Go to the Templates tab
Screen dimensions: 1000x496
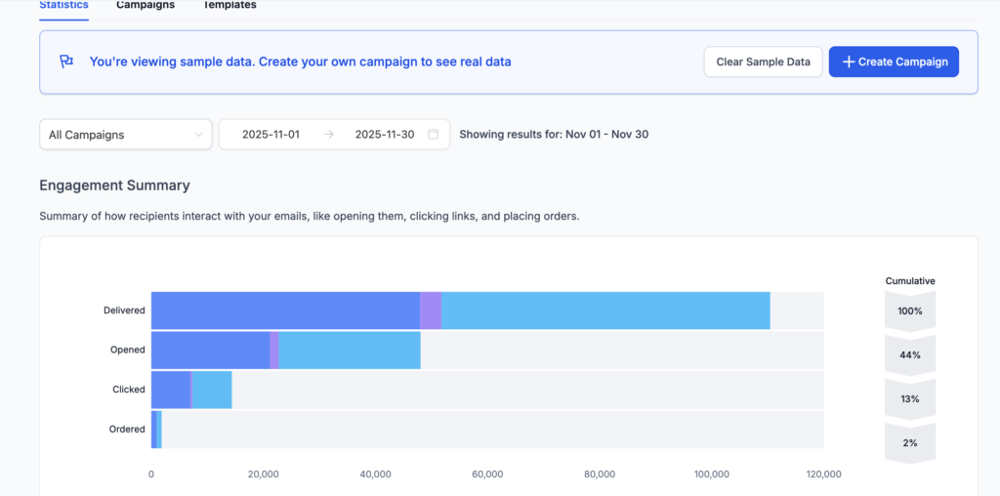click(x=229, y=6)
